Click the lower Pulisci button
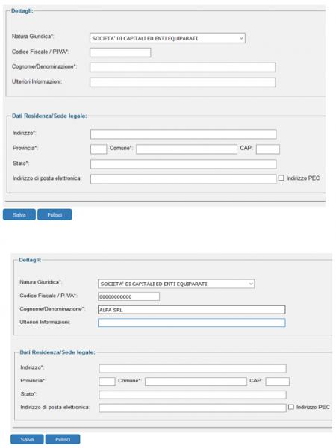The image size is (336, 448). (x=63, y=439)
